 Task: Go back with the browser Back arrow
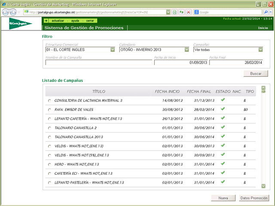(x=6, y=12)
